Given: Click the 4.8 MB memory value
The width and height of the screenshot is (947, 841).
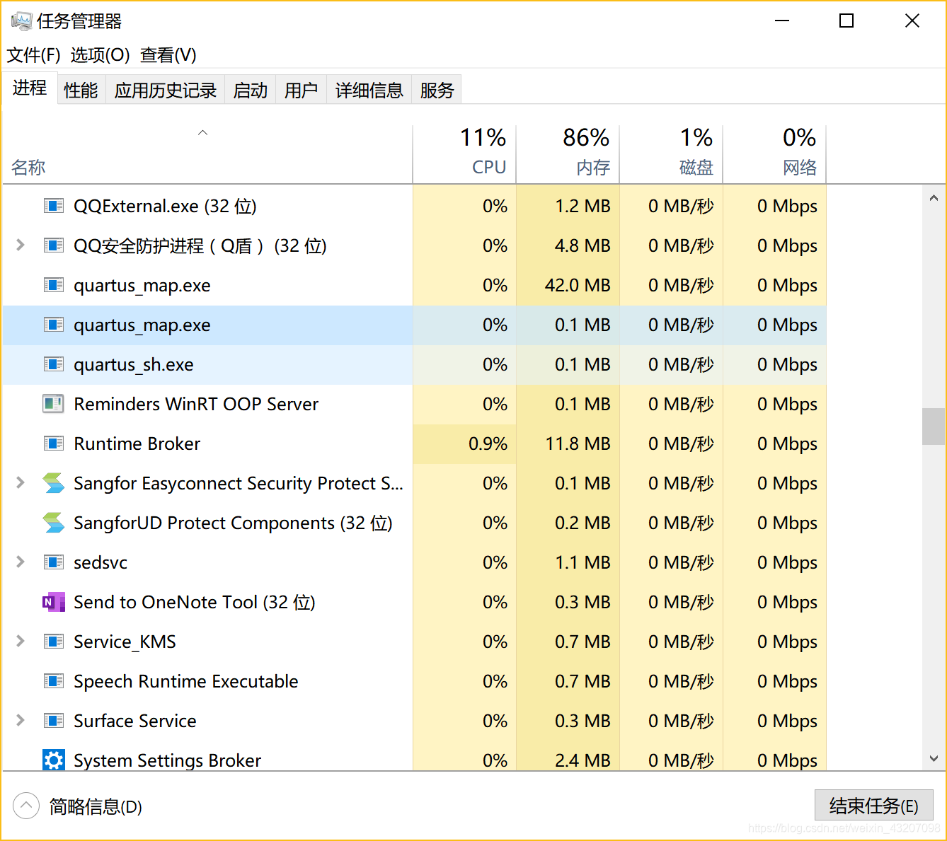Looking at the screenshot, I should tap(582, 245).
